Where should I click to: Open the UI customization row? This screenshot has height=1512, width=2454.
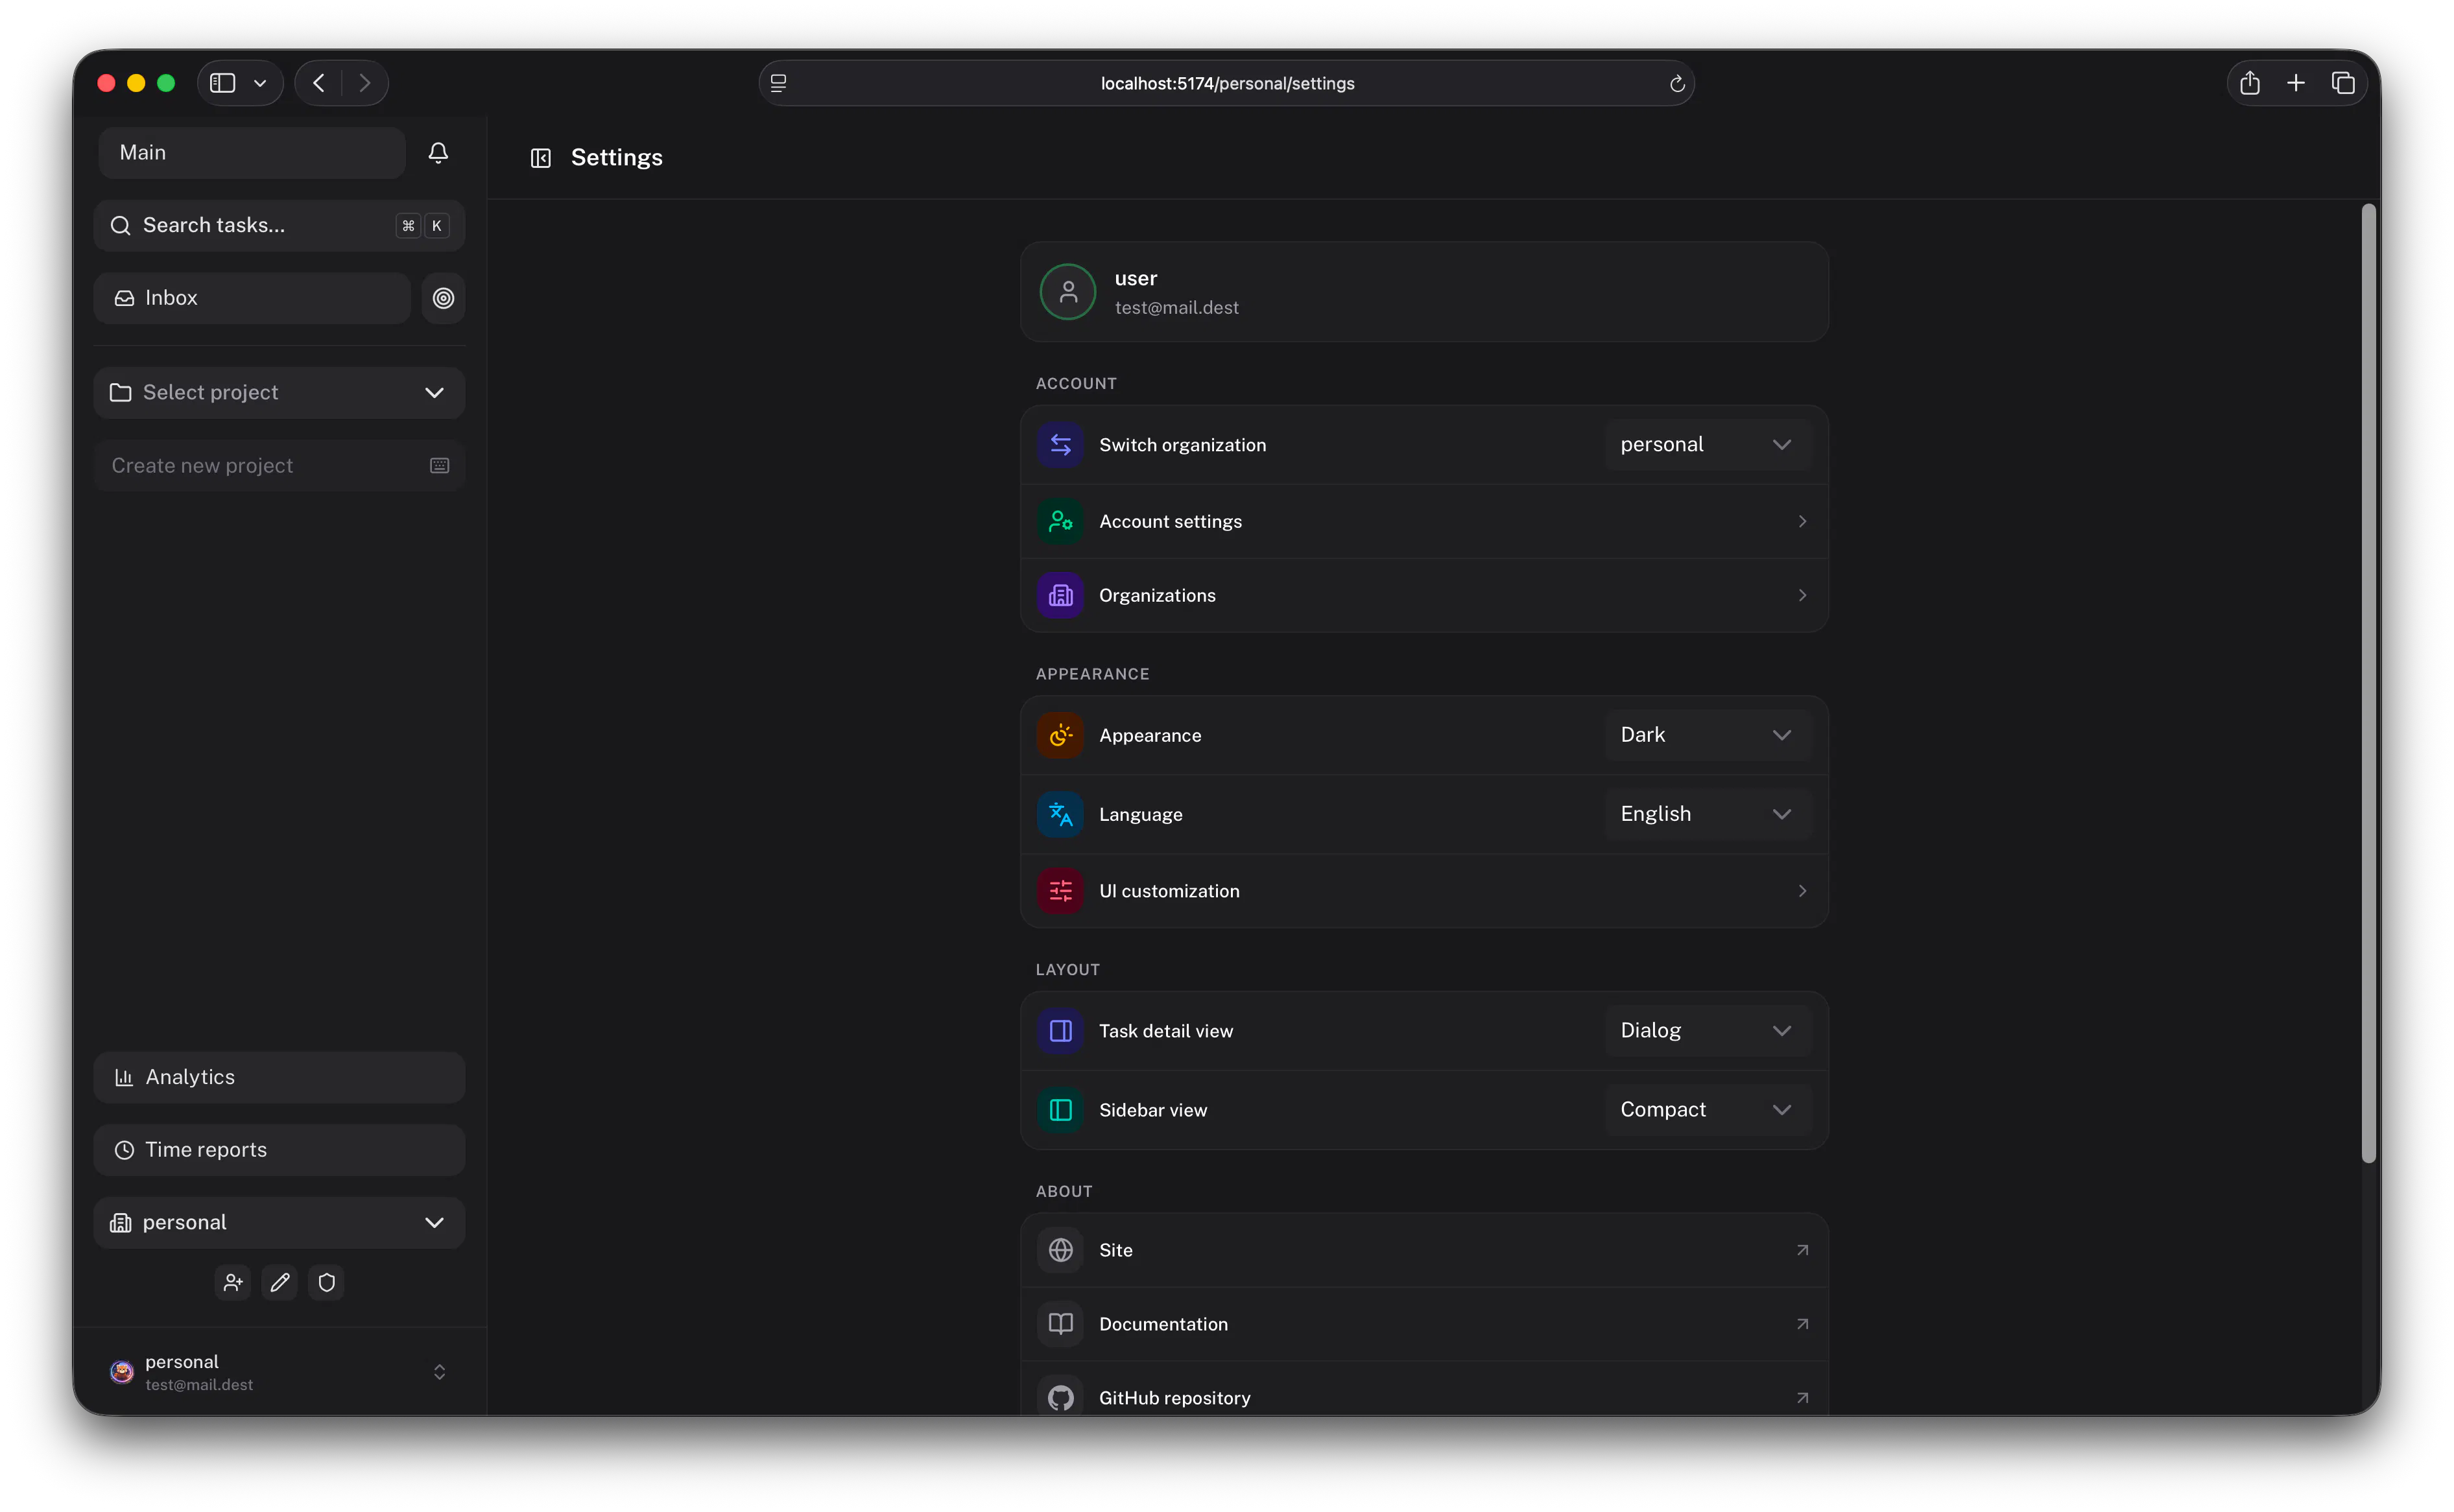(x=1424, y=891)
